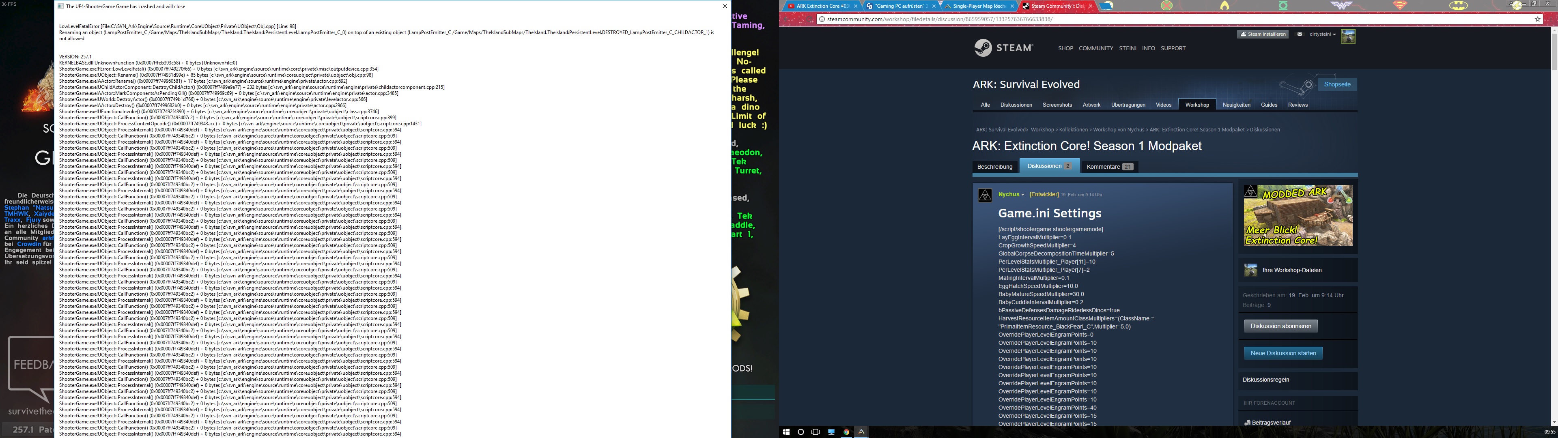Open the Steam messages envelope icon
Screen dimensions: 1558x438
(1299, 34)
